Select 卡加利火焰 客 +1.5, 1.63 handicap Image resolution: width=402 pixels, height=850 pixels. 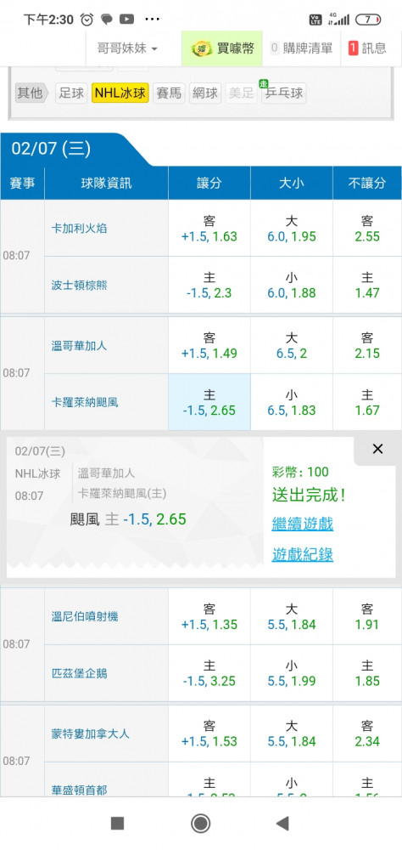pyautogui.click(x=209, y=228)
